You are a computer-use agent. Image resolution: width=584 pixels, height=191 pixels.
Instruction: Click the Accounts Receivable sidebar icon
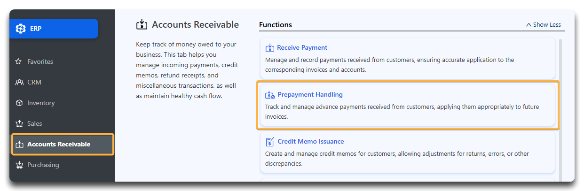pos(19,144)
